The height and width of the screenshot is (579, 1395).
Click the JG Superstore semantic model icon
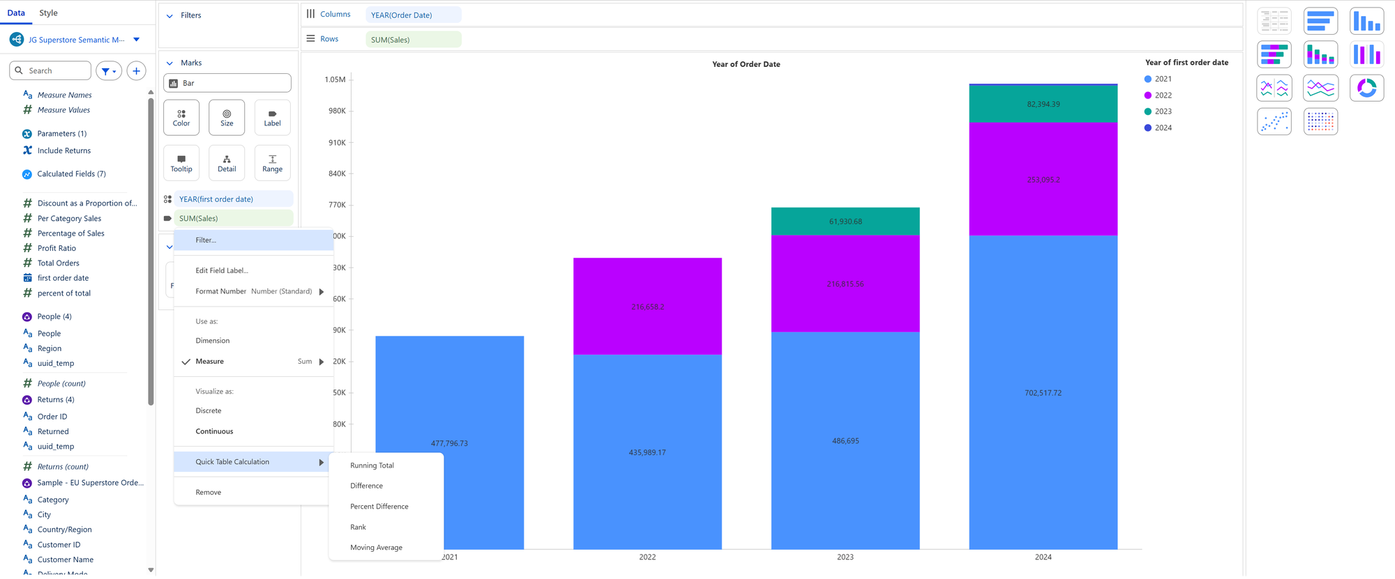click(x=17, y=40)
